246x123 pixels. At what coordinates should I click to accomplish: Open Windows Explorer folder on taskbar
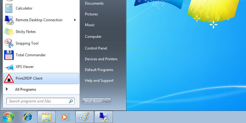pos(46,117)
